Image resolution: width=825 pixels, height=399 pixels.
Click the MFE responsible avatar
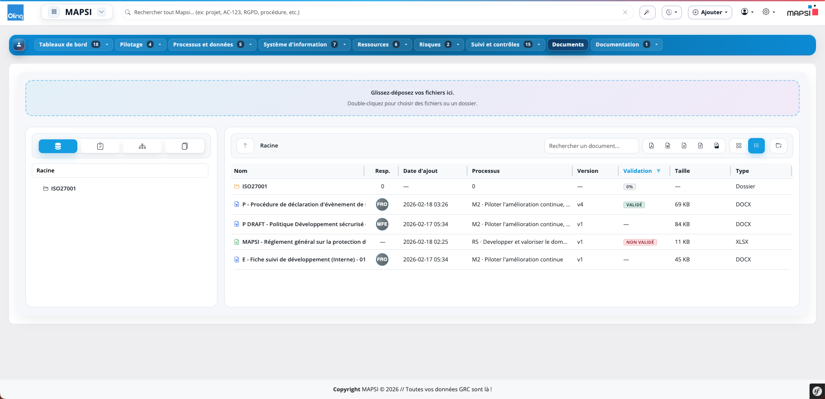pyautogui.click(x=382, y=224)
